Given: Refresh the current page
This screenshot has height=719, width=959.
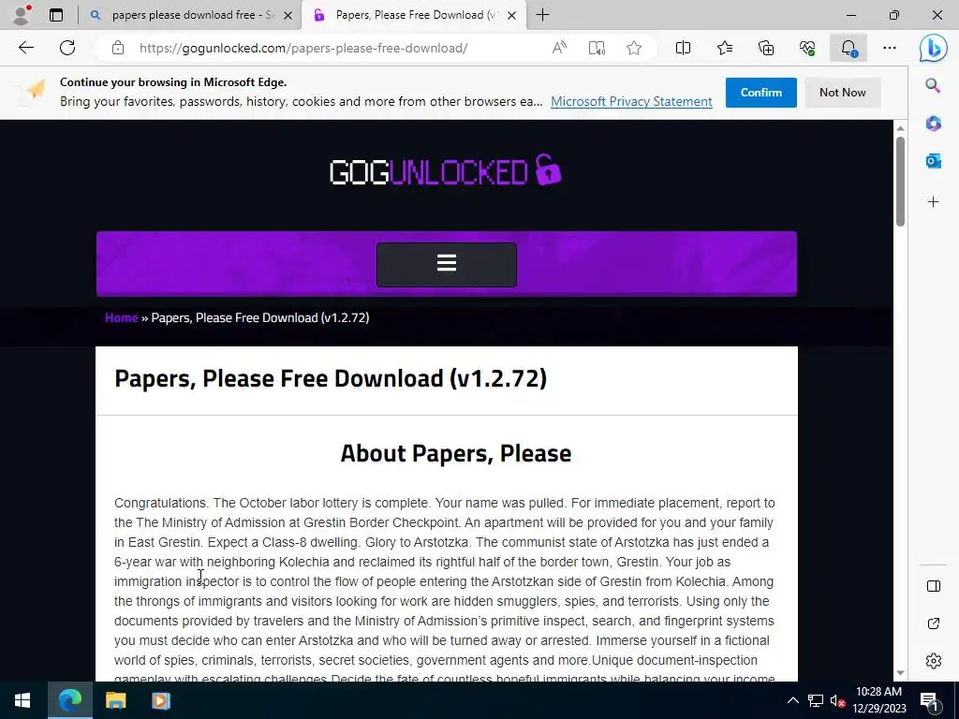Looking at the screenshot, I should coord(67,48).
